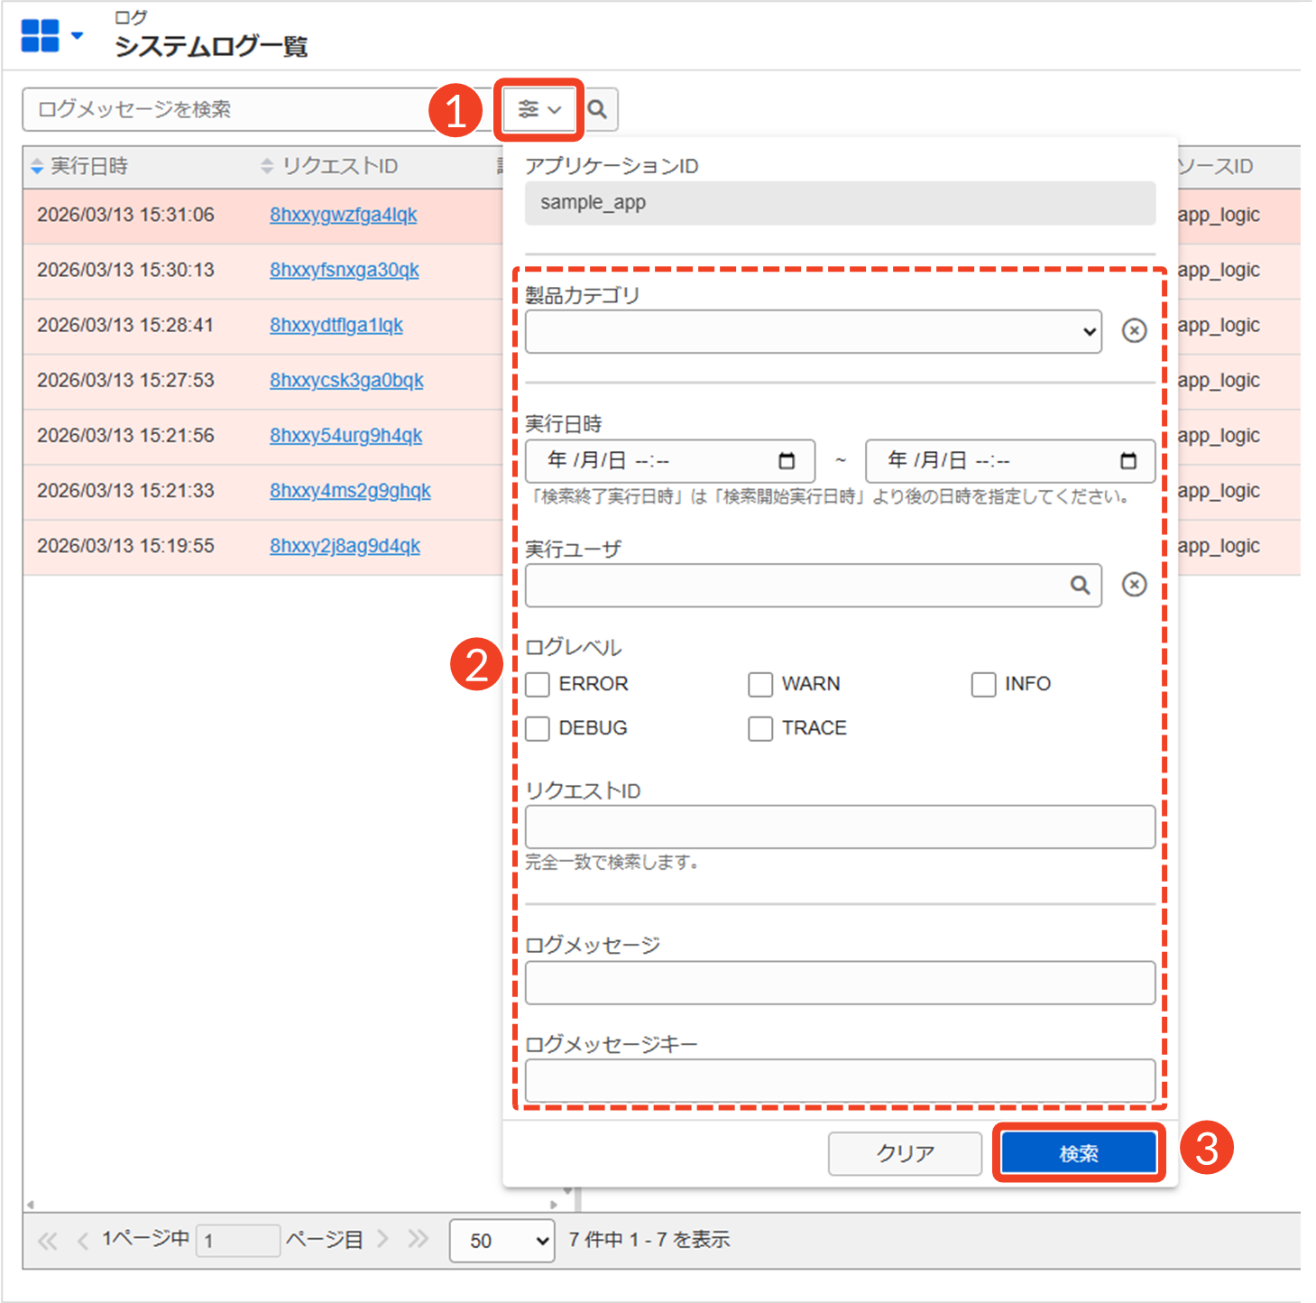
Task: Sort the table by 実行日時 column header
Action: click(88, 166)
